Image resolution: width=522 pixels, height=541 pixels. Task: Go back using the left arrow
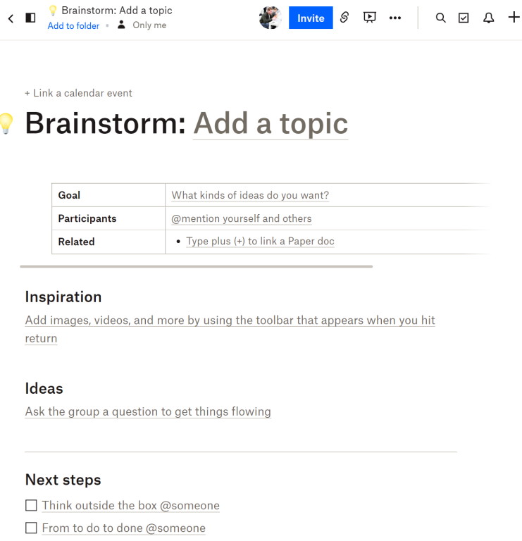[11, 18]
